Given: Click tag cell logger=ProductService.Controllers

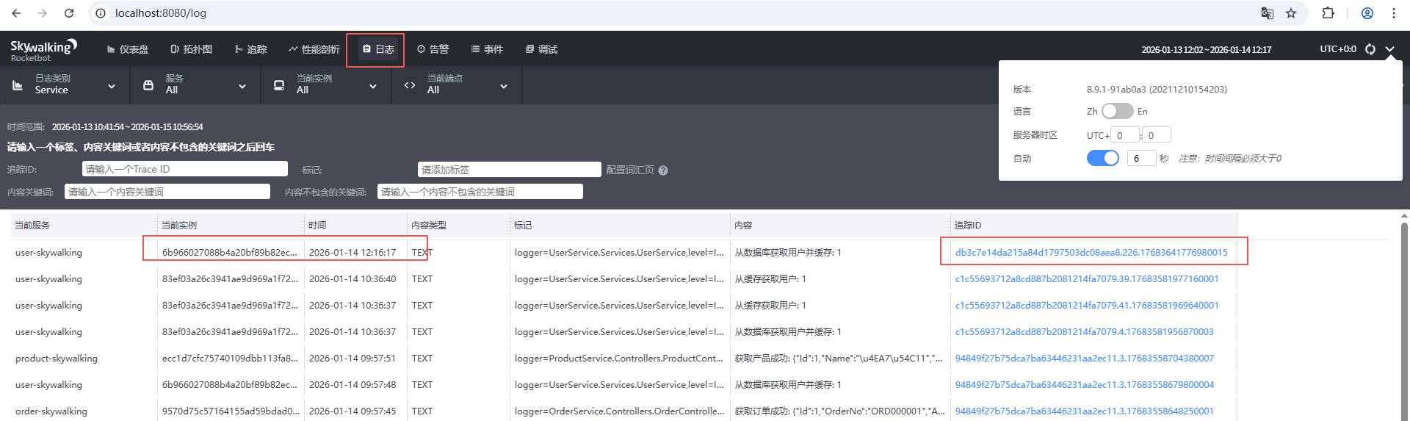Looking at the screenshot, I should tap(619, 358).
